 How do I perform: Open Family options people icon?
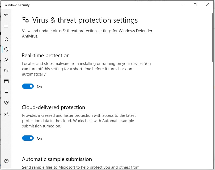[x=6, y=114]
